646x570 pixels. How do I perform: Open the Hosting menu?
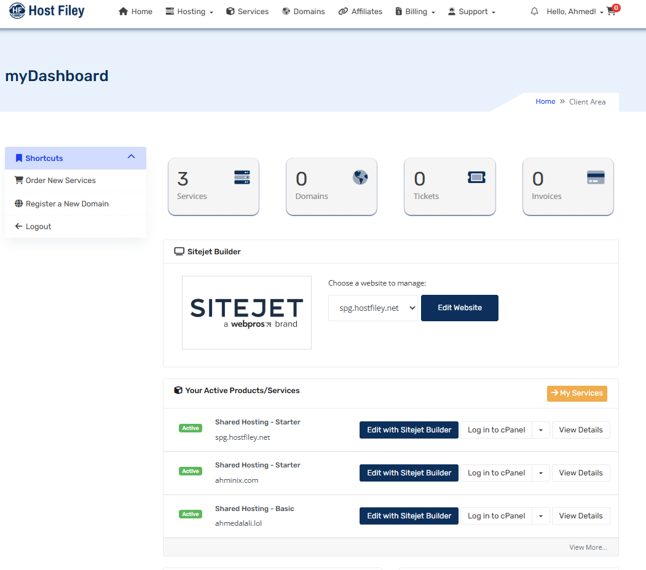(189, 12)
